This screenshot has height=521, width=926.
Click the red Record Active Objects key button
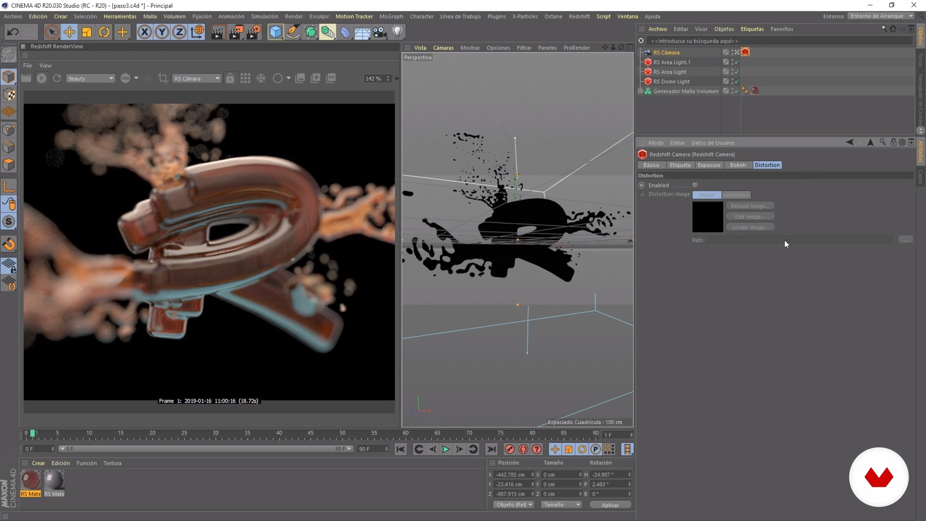(510, 450)
